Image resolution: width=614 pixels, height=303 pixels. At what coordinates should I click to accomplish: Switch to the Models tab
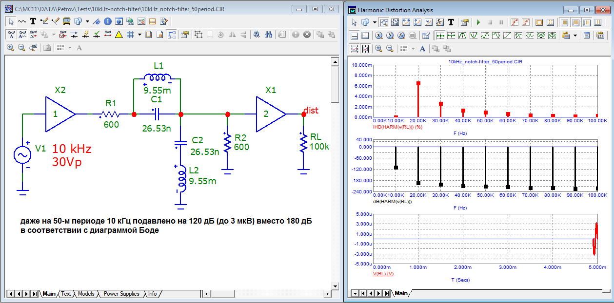tap(86, 294)
